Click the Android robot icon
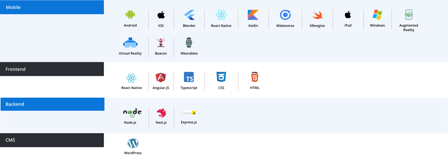The width and height of the screenshot is (448, 162). click(130, 15)
